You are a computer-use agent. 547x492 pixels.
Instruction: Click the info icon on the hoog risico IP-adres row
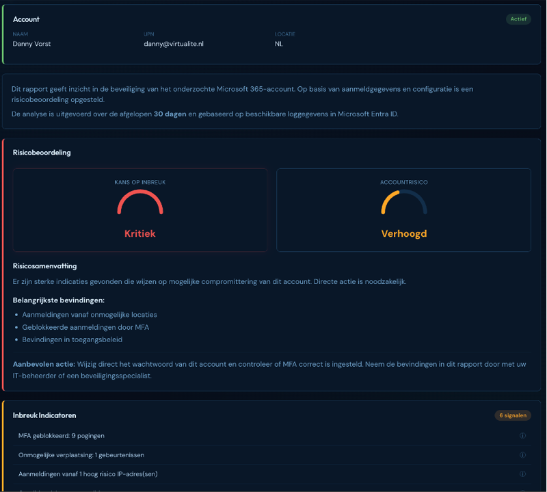[x=522, y=474]
